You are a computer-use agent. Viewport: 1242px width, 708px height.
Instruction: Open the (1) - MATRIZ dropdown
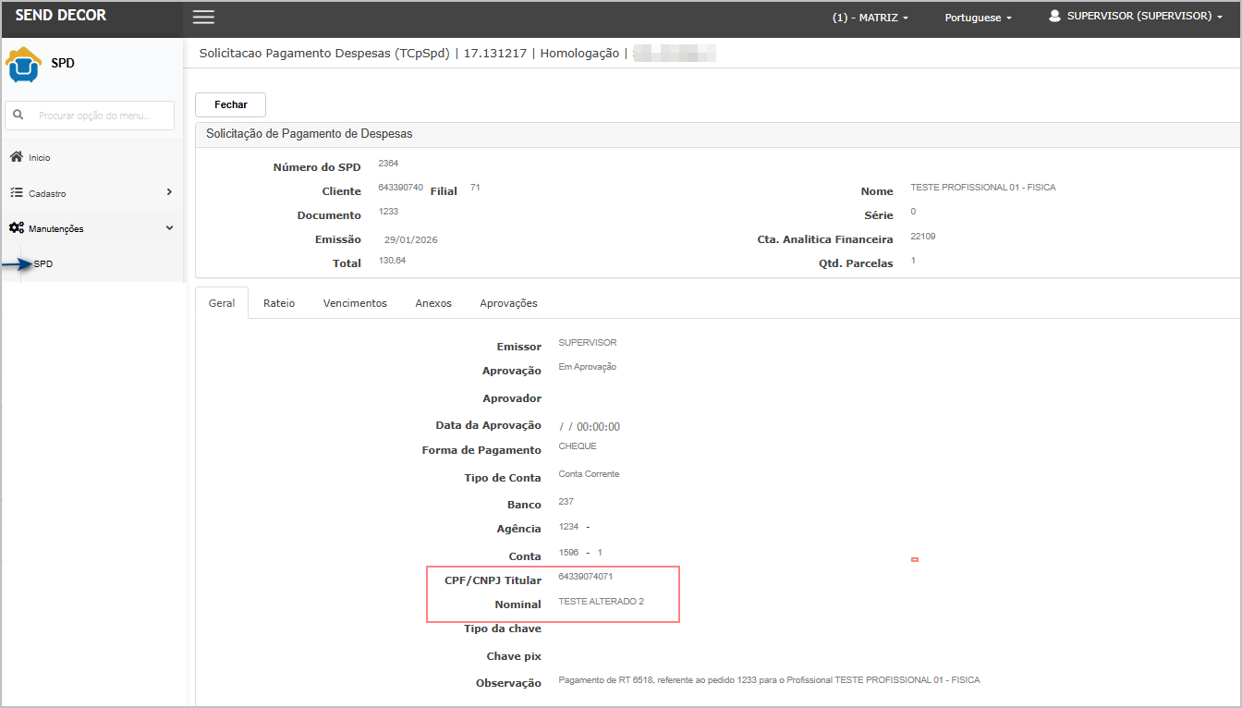(x=870, y=18)
